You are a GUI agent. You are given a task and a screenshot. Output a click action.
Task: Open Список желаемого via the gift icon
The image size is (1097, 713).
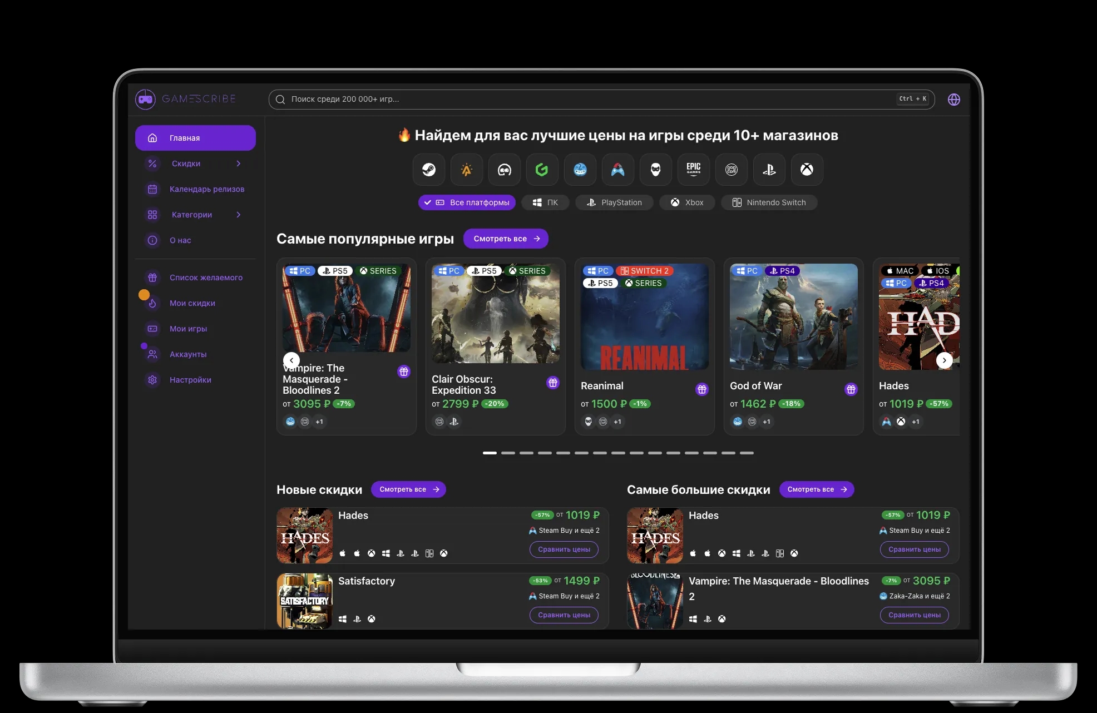[x=152, y=277]
